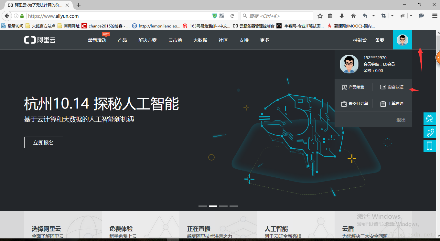Open the headset customer service side icon

pyautogui.click(x=430, y=119)
